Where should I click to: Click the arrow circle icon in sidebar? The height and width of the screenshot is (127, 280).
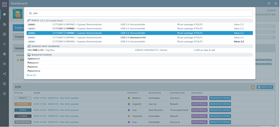pos(4,94)
